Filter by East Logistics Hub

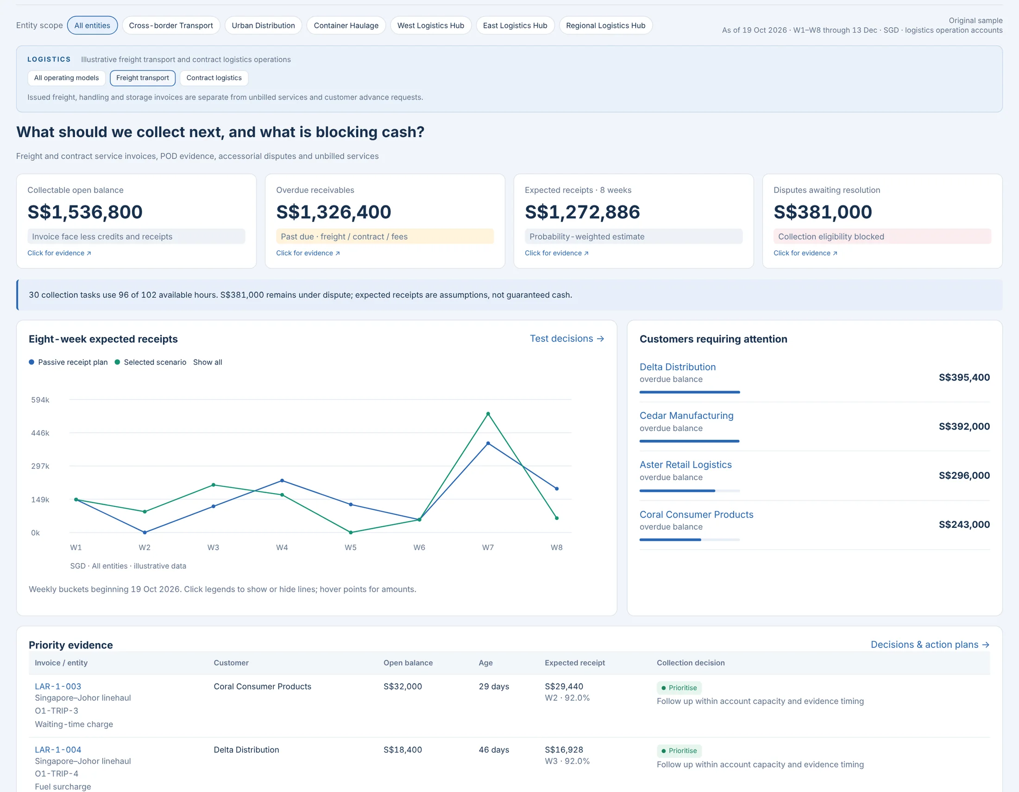click(515, 25)
